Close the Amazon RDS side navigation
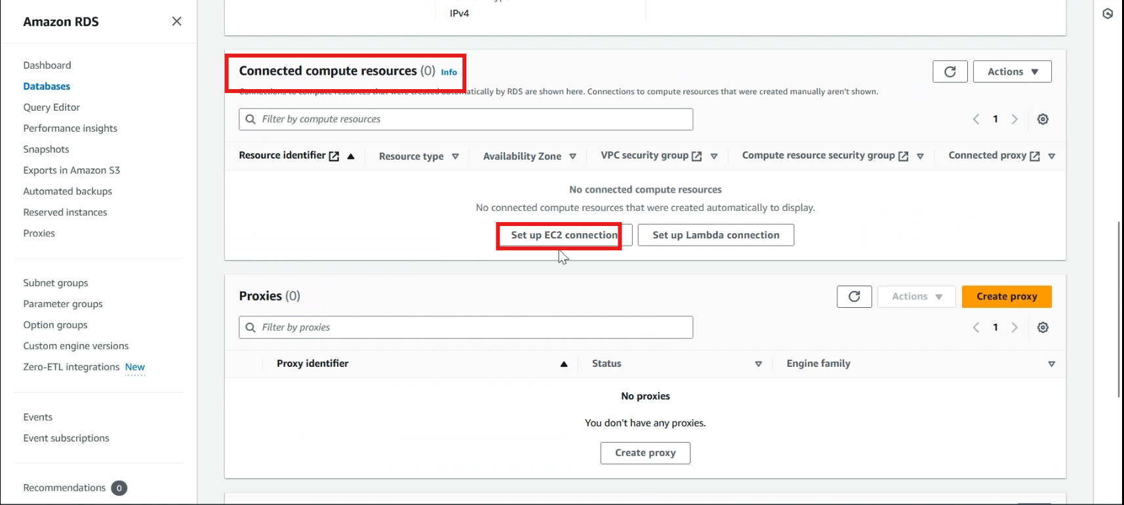Image resolution: width=1124 pixels, height=505 pixels. [176, 21]
